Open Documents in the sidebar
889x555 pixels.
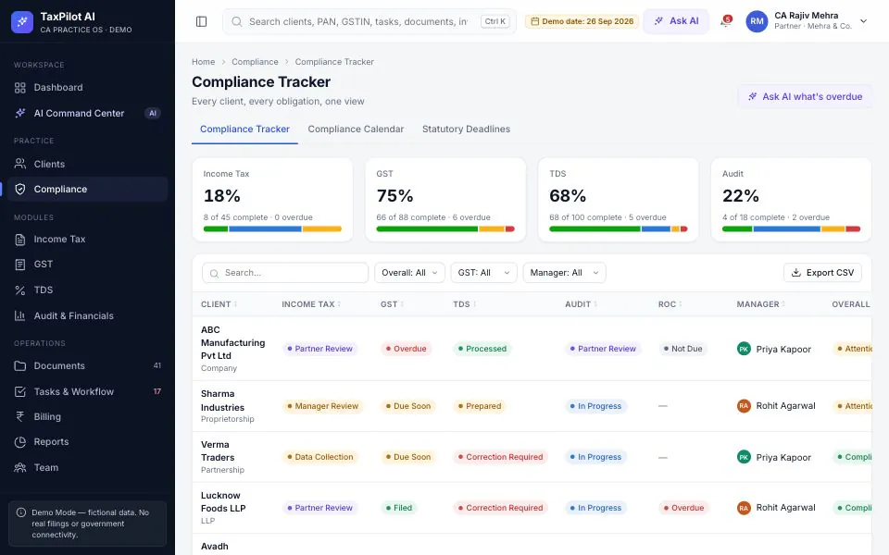point(87,366)
